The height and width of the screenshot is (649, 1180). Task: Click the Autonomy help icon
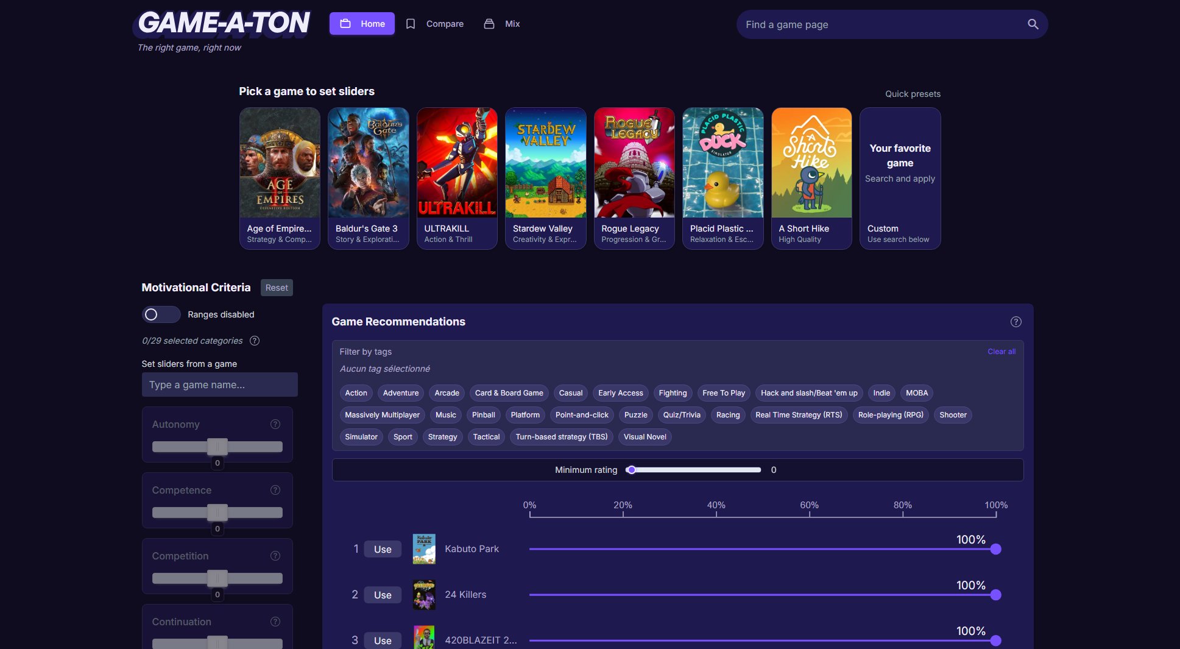275,424
